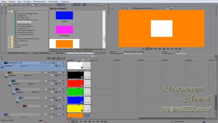The width and height of the screenshot is (218, 123).
Task: Open the Вставка menu
Action: [x=27, y=1]
